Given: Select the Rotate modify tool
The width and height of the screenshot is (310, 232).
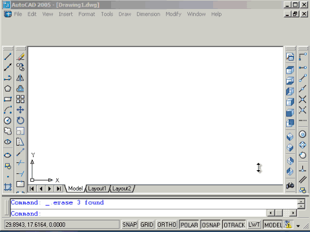Looking at the screenshot, I should coord(21,121).
